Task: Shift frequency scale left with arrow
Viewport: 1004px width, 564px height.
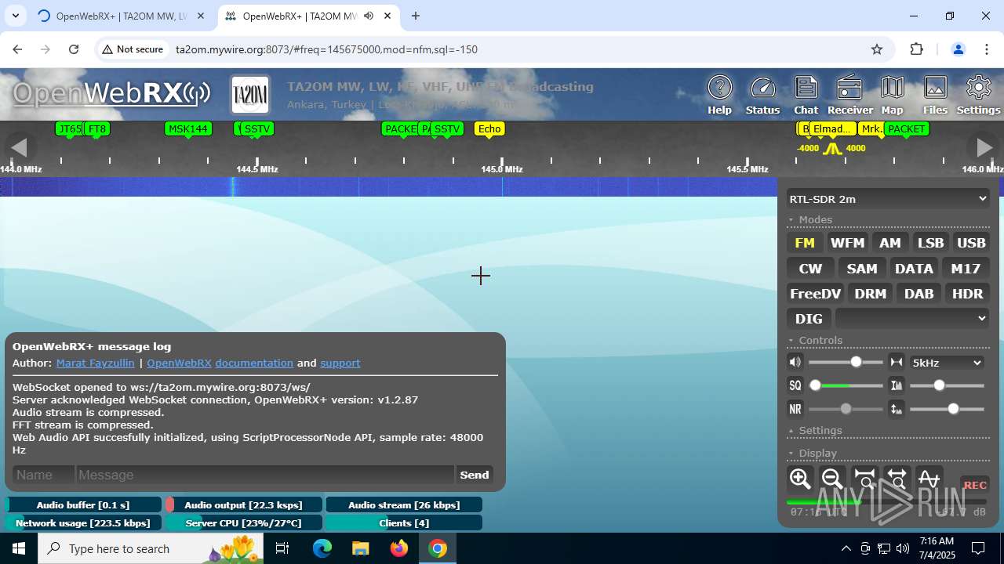Action: pyautogui.click(x=19, y=147)
